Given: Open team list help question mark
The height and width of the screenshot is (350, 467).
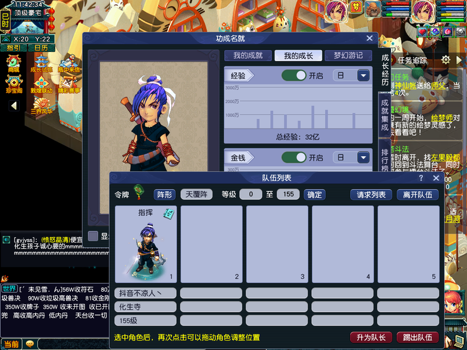Looking at the screenshot, I should point(421,178).
